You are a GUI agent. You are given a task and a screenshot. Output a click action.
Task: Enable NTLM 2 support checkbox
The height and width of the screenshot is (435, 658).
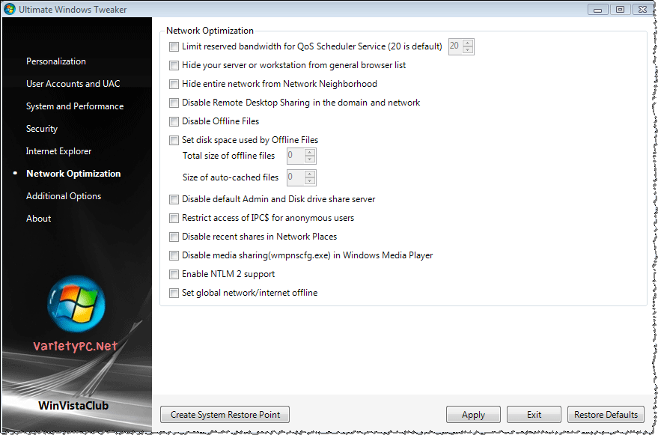174,274
